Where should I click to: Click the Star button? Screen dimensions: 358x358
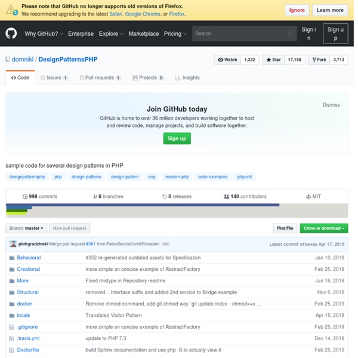point(273,60)
